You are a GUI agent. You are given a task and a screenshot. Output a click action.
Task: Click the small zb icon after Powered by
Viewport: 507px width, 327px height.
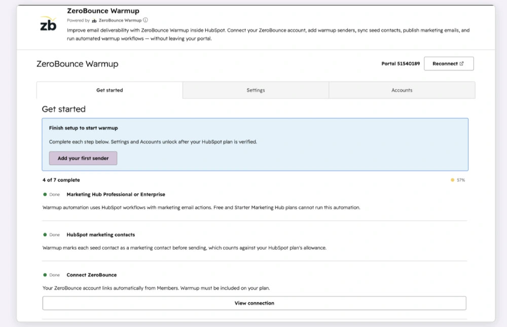[x=94, y=21]
